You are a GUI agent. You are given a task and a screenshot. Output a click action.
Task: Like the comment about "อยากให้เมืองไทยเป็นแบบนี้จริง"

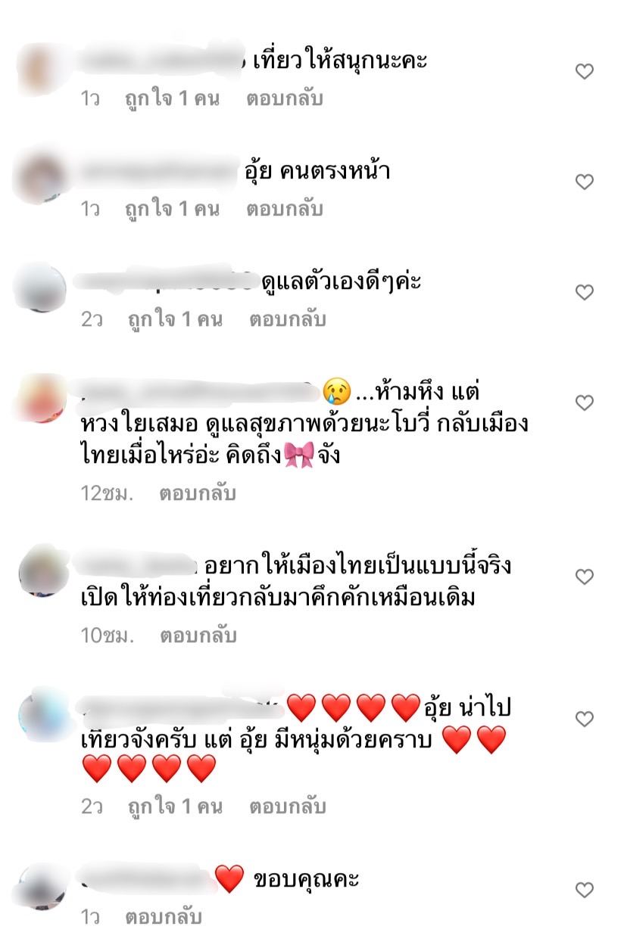coord(584,577)
